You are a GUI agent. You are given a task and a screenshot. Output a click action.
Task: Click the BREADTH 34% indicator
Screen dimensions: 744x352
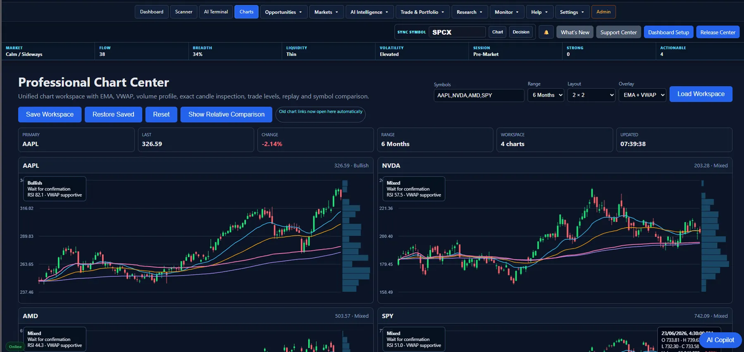click(x=235, y=51)
